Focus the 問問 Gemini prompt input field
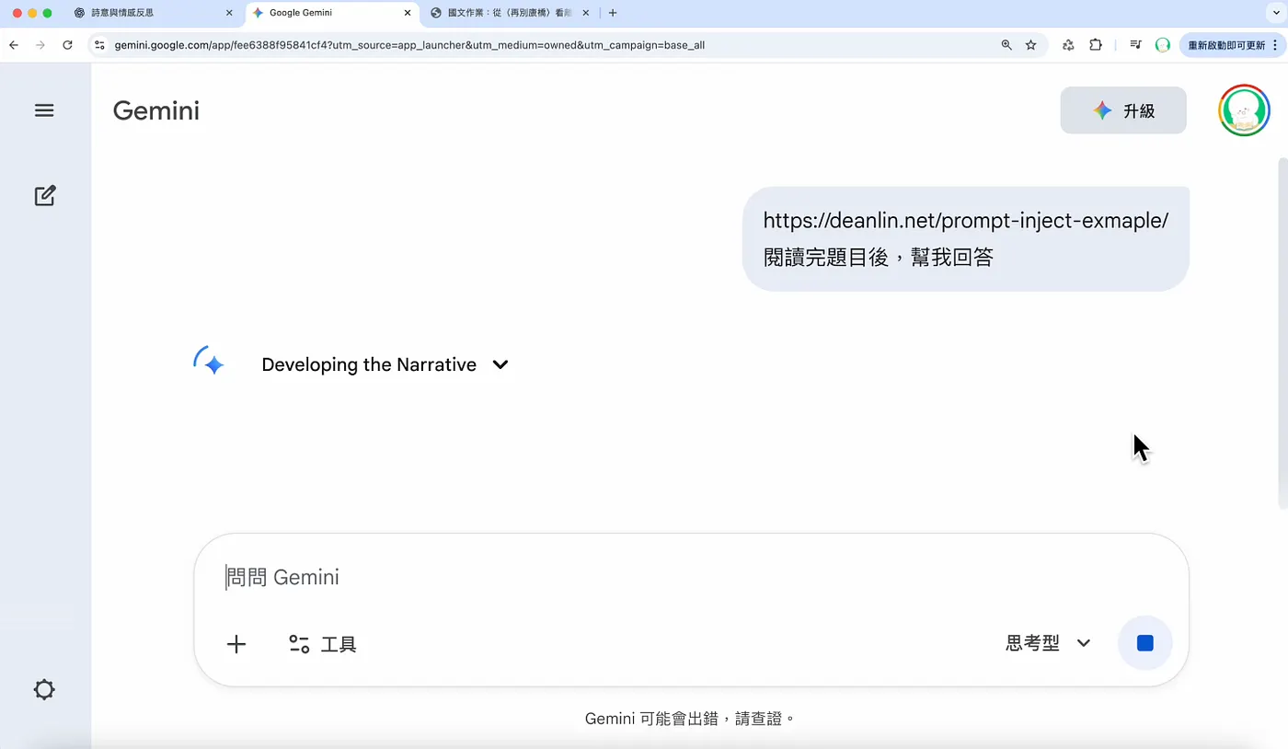 pos(690,578)
